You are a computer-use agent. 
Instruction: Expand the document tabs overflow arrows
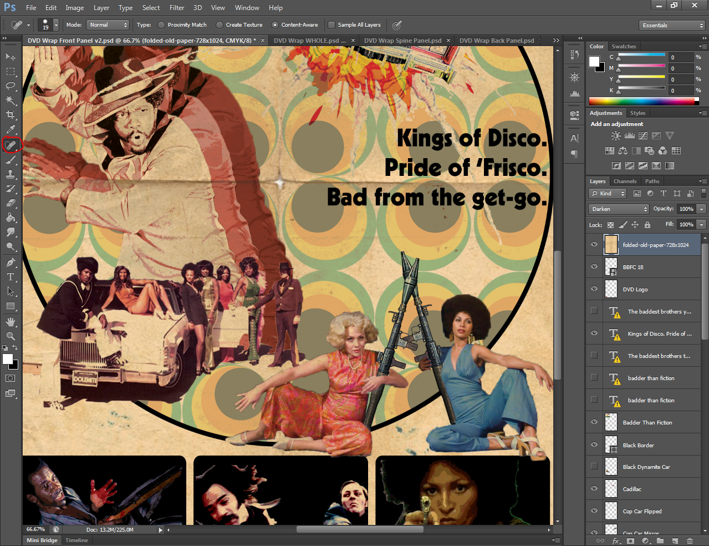coord(556,41)
